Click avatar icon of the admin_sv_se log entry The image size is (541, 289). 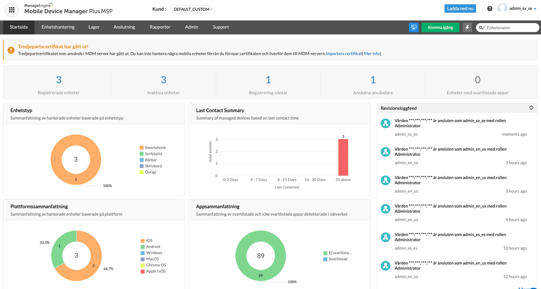pos(385,123)
